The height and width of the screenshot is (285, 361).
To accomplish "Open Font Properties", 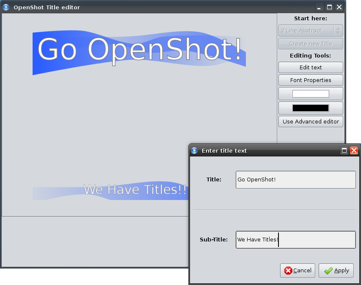I will (x=310, y=80).
